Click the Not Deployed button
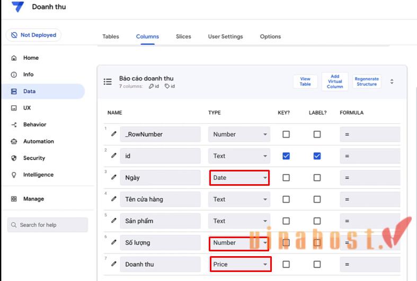The height and width of the screenshot is (281, 417). [x=33, y=35]
